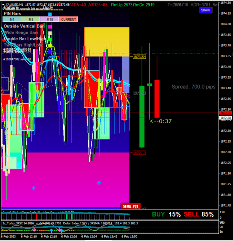Click the Body column header
Viewport: 233px width, 241px height.
(x=48, y=7)
